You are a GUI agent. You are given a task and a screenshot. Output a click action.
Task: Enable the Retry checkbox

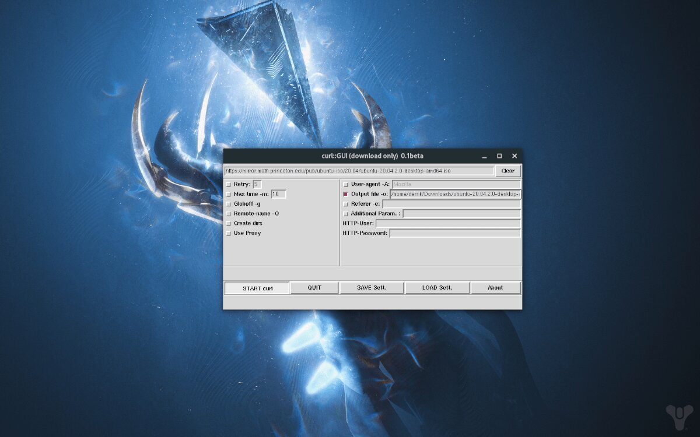click(228, 184)
